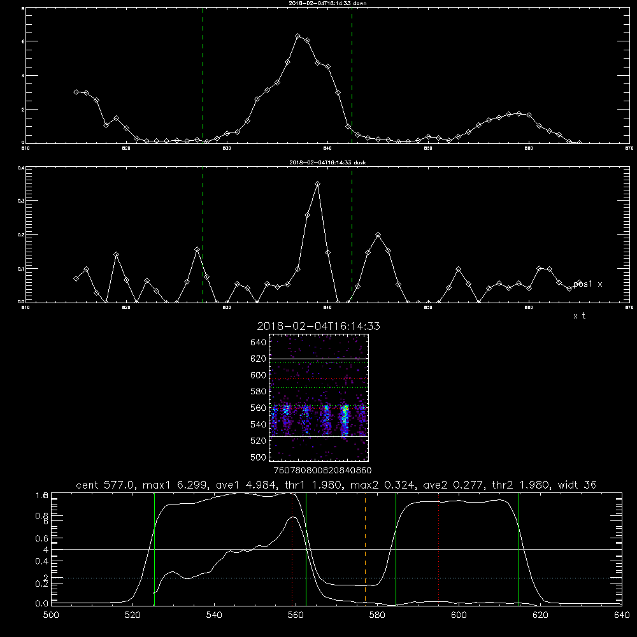The height and width of the screenshot is (637, 637).
Task: Click the '600' label on heat map y-axis
Action: [259, 375]
